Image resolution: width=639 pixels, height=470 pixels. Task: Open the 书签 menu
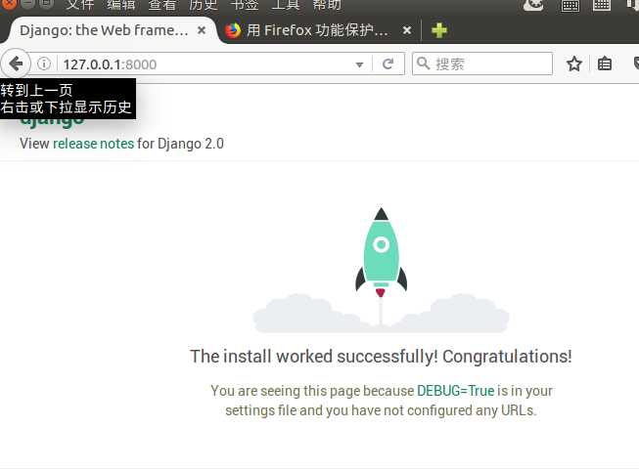coord(244,5)
